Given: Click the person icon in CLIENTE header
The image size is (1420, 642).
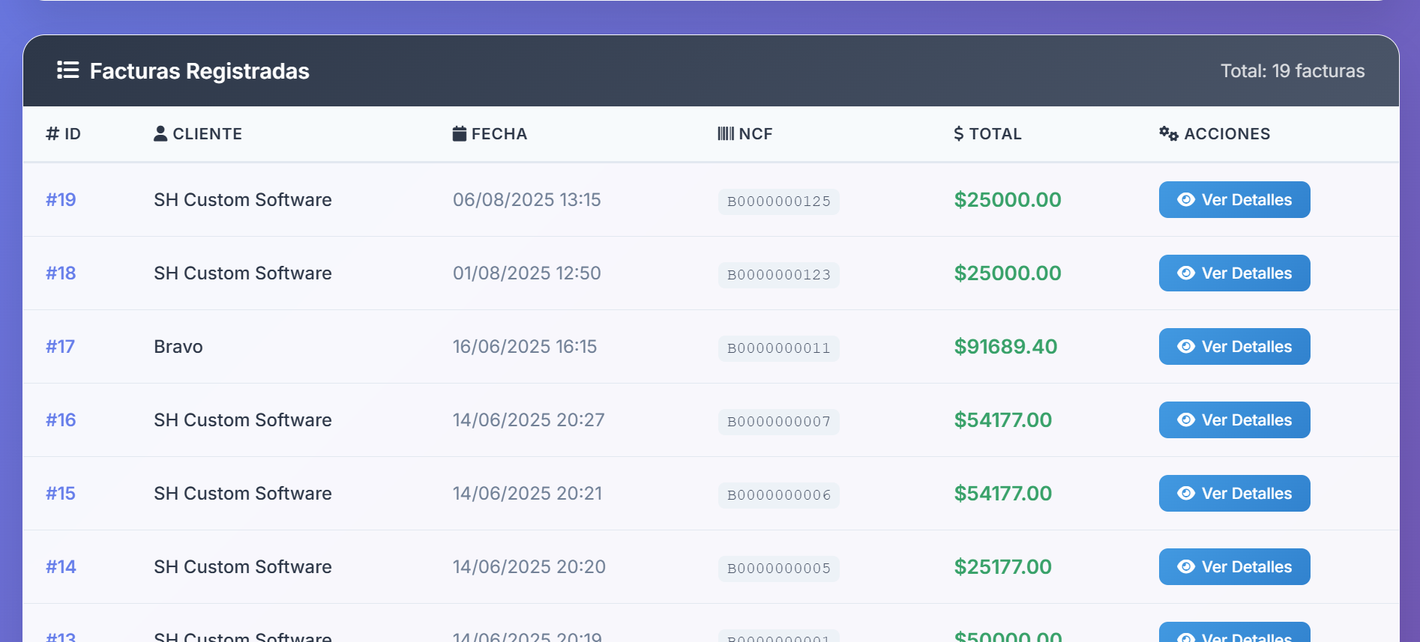Looking at the screenshot, I should [160, 133].
